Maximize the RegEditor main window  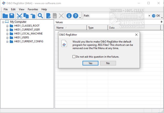pos(149,3)
